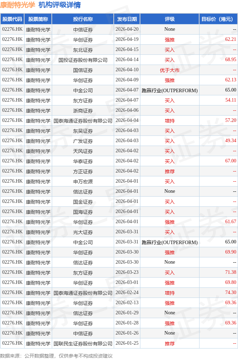Viewport: 238px width, 359px height.
Task: Select target price 54.11
Action: pyautogui.click(x=230, y=100)
